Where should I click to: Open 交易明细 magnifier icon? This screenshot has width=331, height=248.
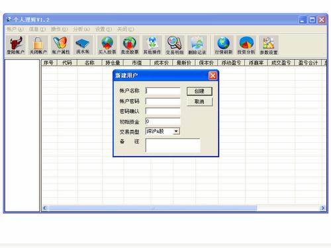coord(175,45)
